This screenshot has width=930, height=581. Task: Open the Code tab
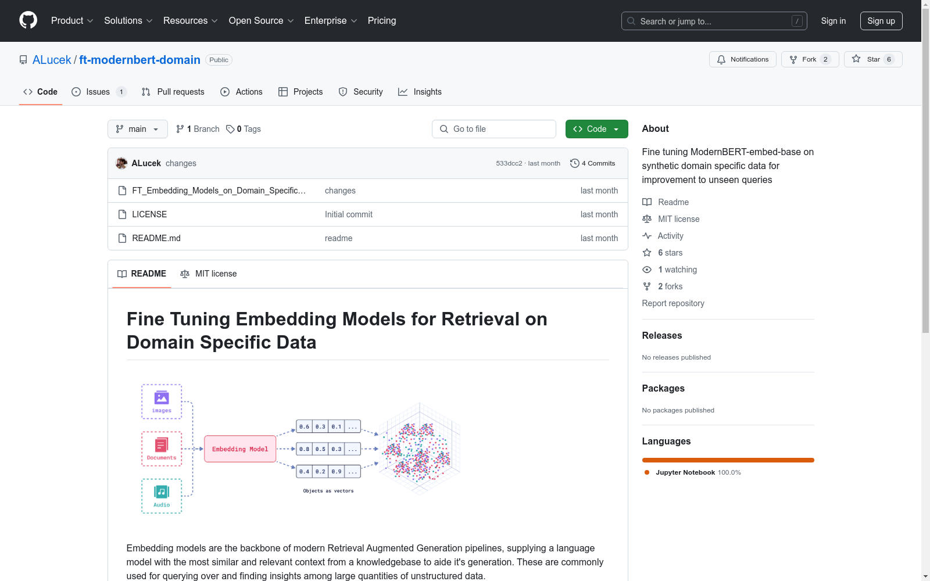point(41,92)
